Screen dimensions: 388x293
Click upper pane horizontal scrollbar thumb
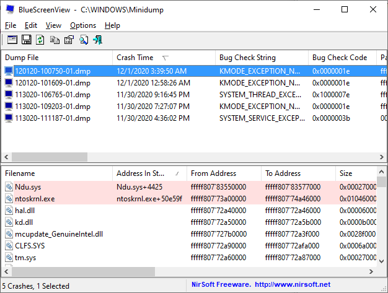click(x=50, y=157)
